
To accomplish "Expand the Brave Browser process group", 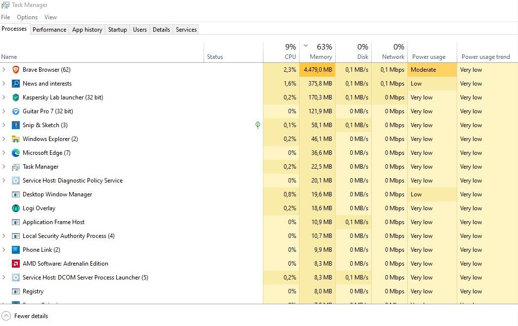I will point(4,70).
